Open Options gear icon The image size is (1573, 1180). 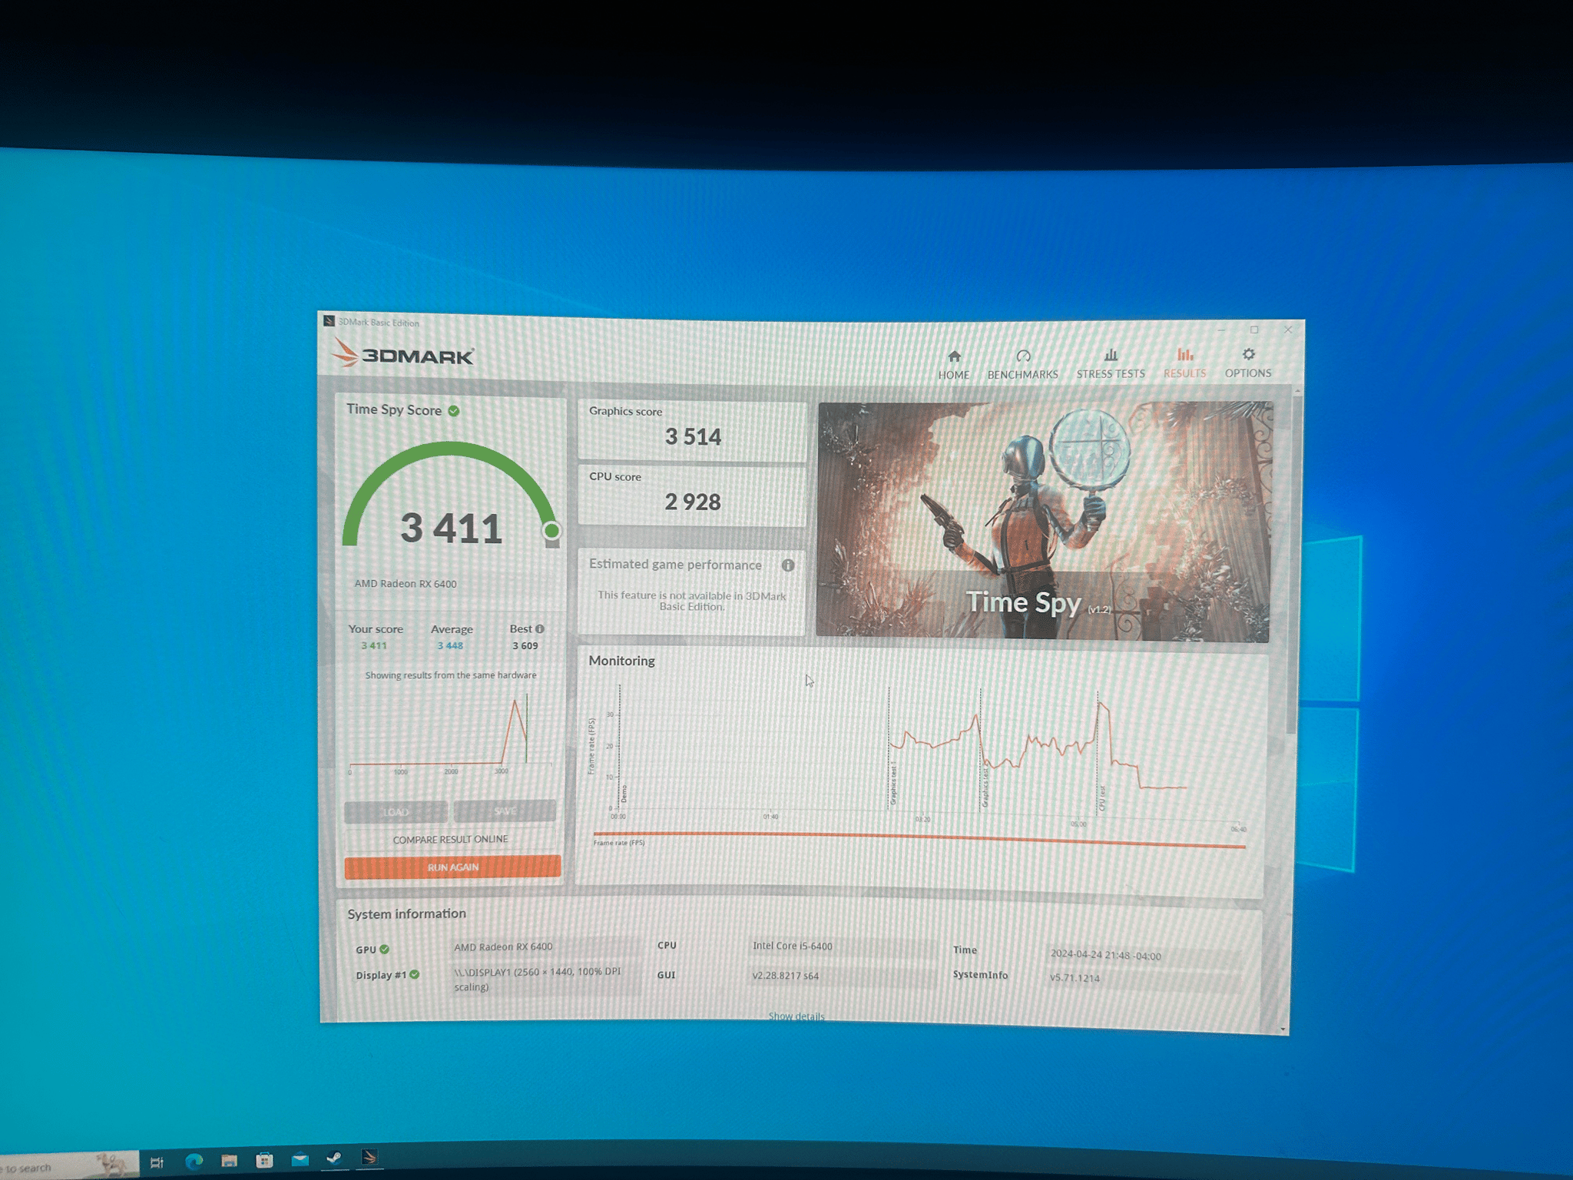(1249, 353)
